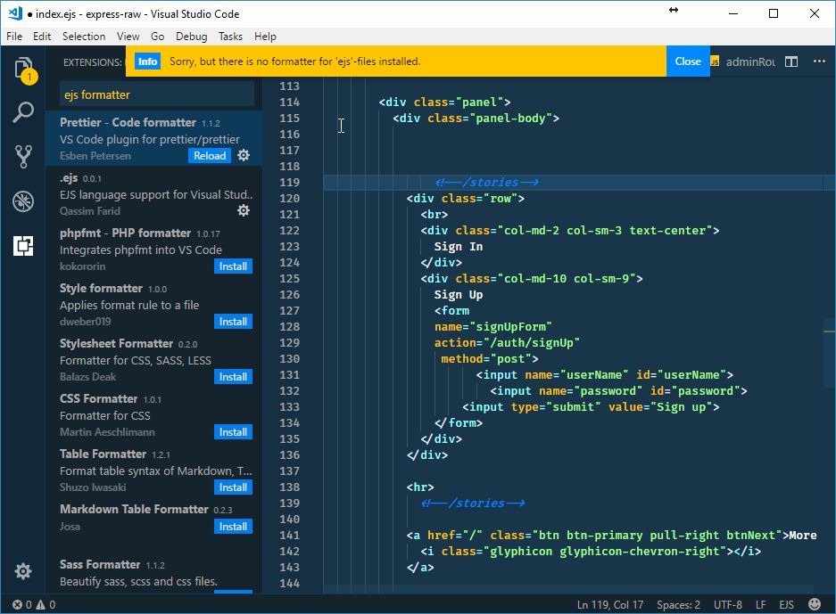Open the Debug menu

pos(192,37)
